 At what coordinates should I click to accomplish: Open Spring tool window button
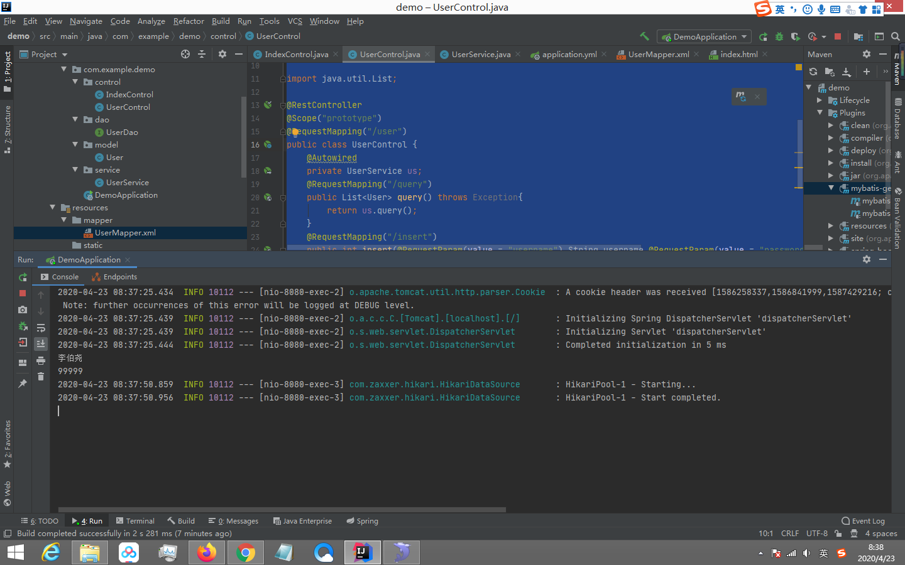tap(363, 520)
